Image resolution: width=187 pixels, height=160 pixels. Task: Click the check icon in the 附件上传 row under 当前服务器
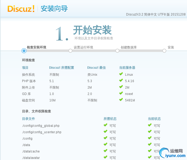point(121,87)
